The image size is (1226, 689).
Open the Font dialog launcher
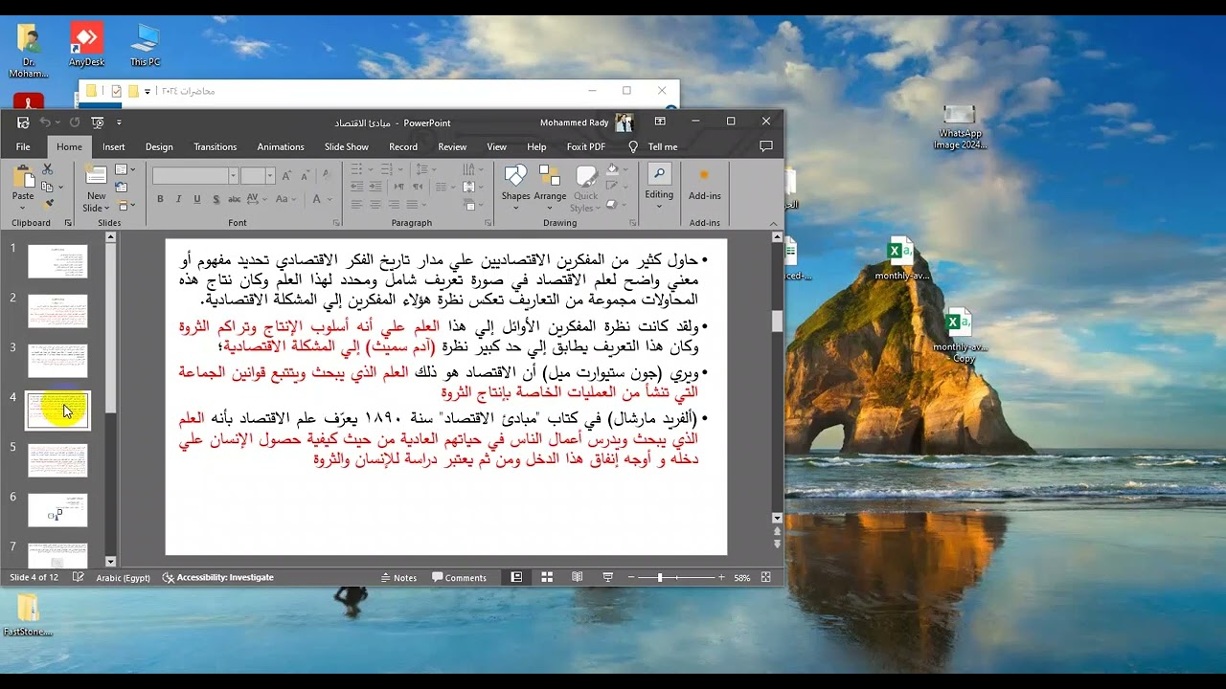click(334, 223)
